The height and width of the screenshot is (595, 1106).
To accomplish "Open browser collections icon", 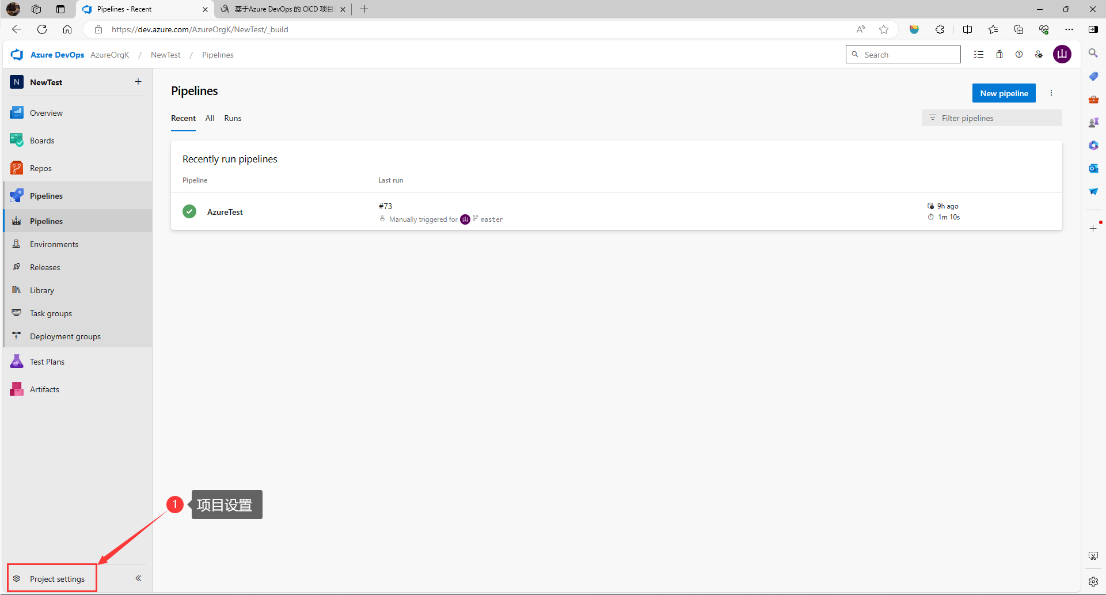I will pos(1018,29).
